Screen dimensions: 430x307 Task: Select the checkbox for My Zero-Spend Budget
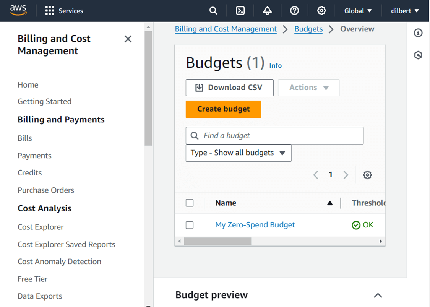190,225
